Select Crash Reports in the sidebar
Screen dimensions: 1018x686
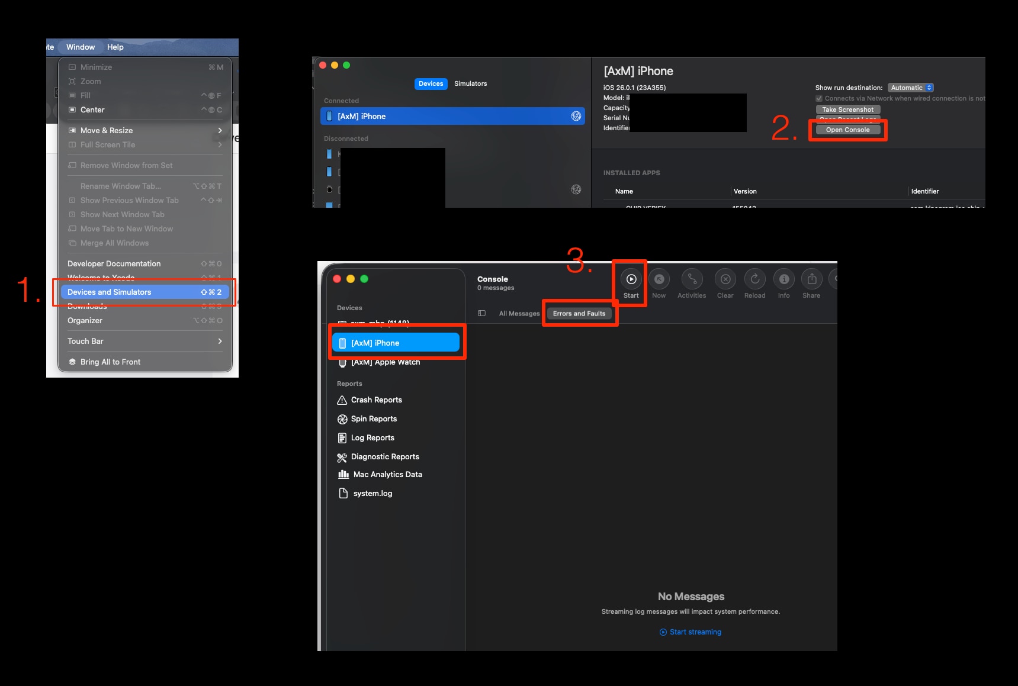click(376, 400)
